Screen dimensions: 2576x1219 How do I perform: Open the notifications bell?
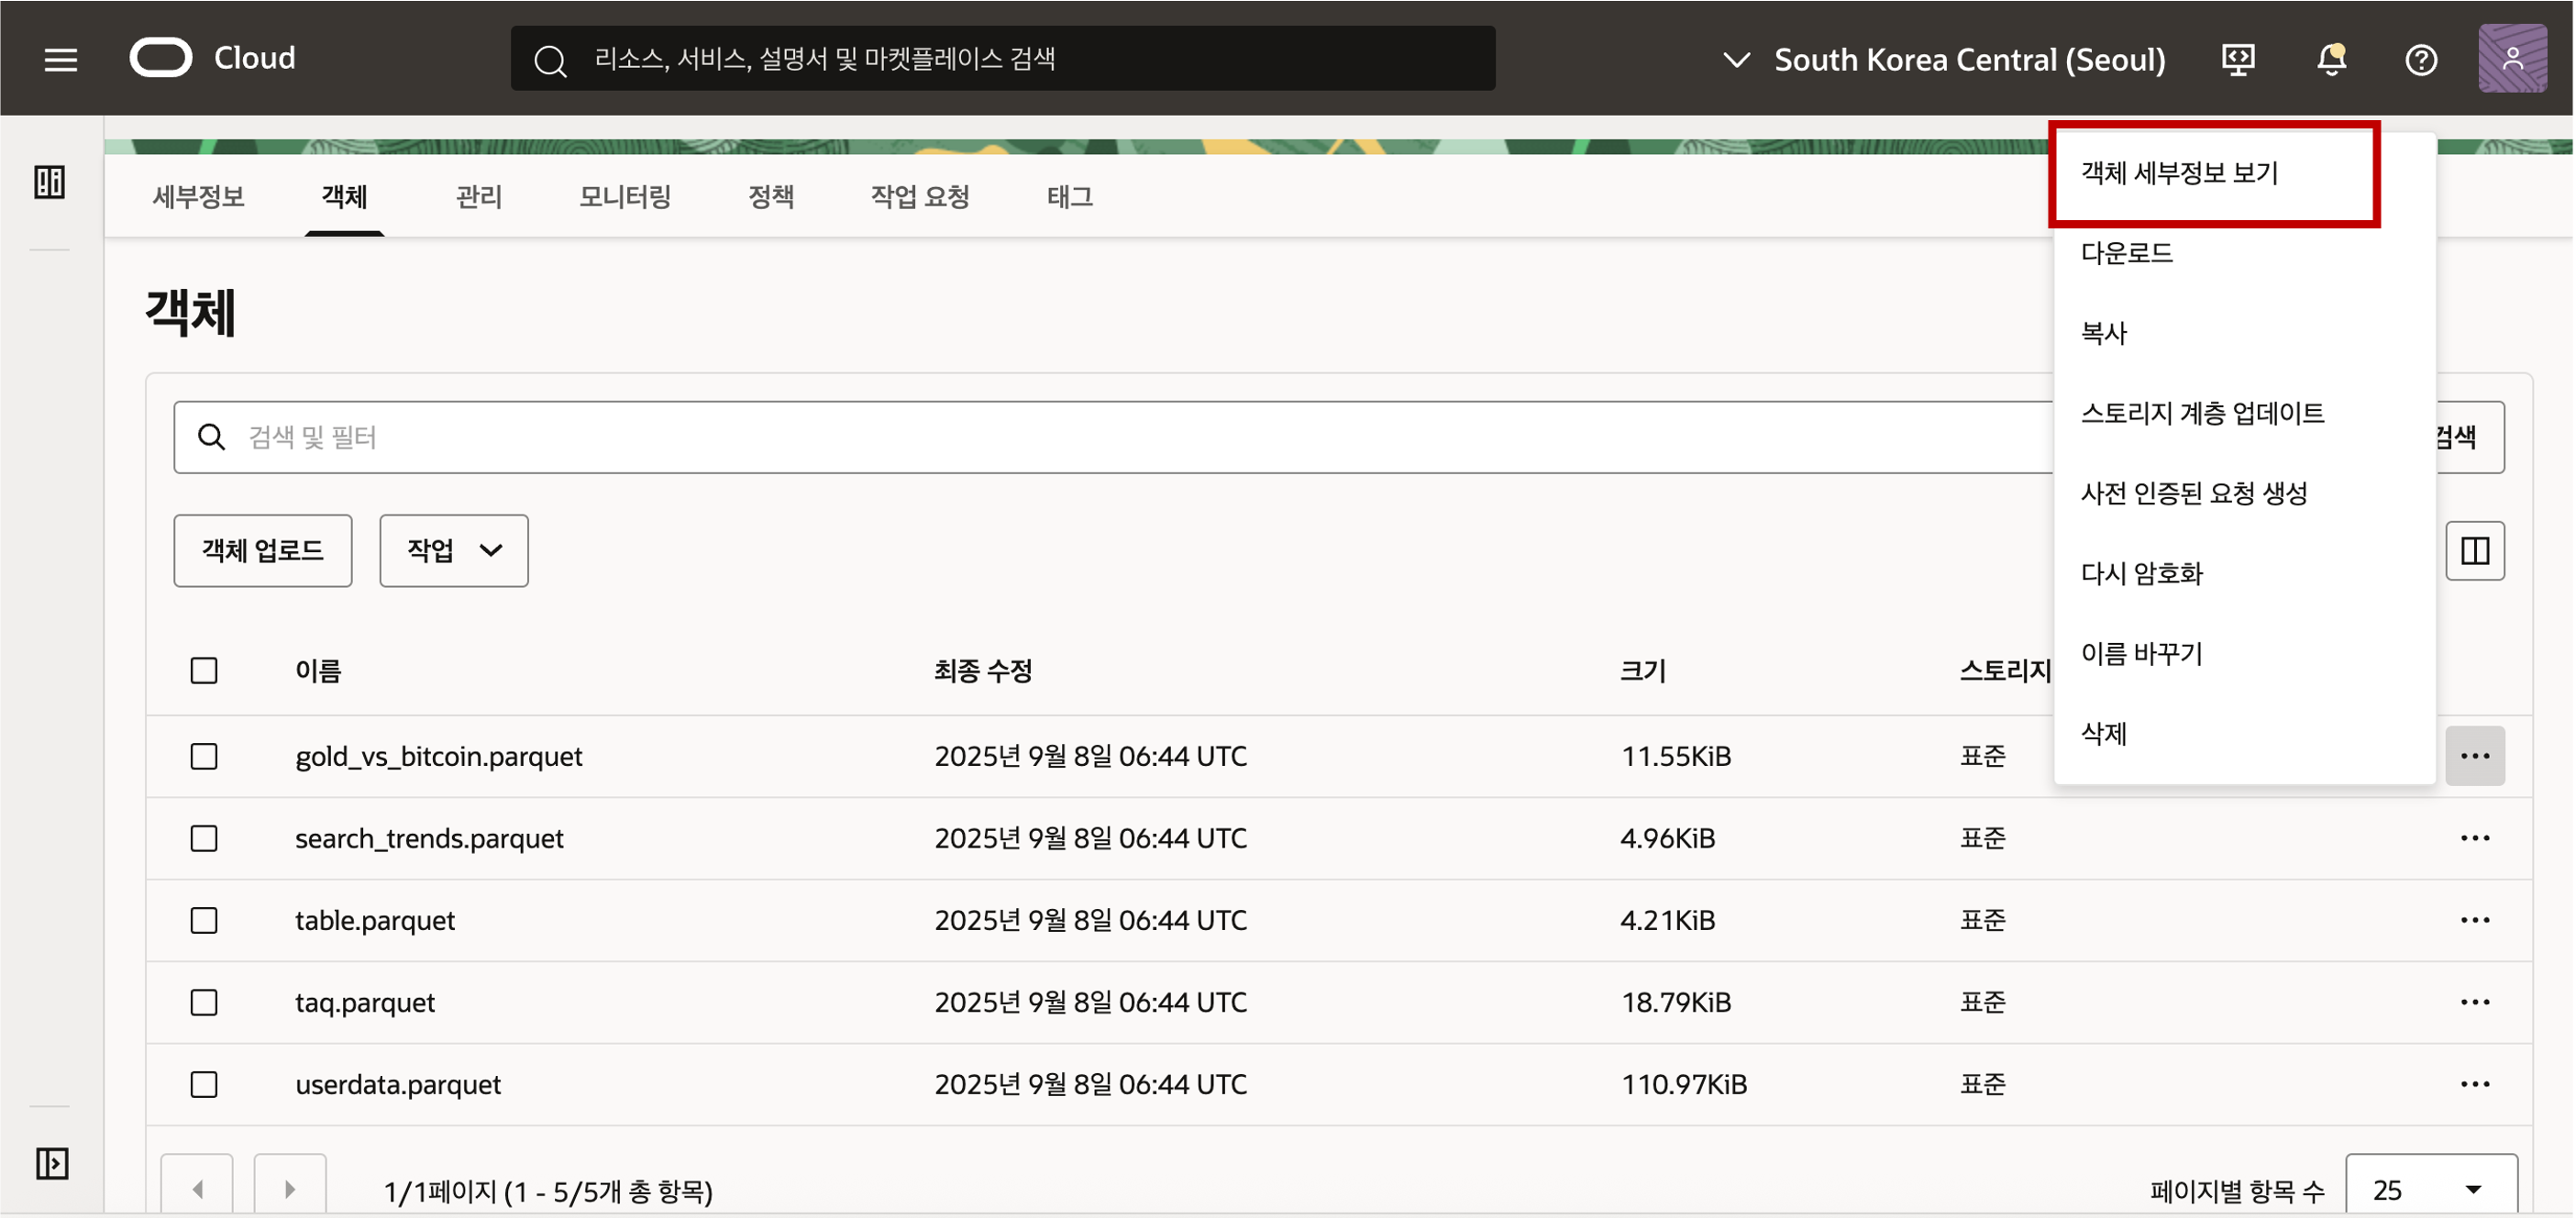click(2331, 60)
